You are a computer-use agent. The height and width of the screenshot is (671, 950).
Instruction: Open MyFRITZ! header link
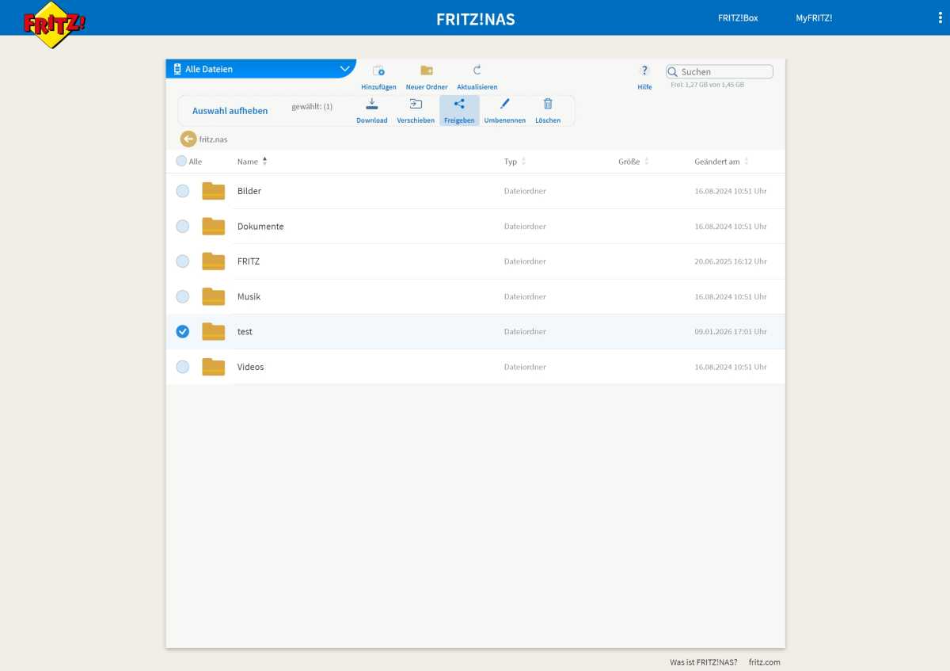(814, 17)
